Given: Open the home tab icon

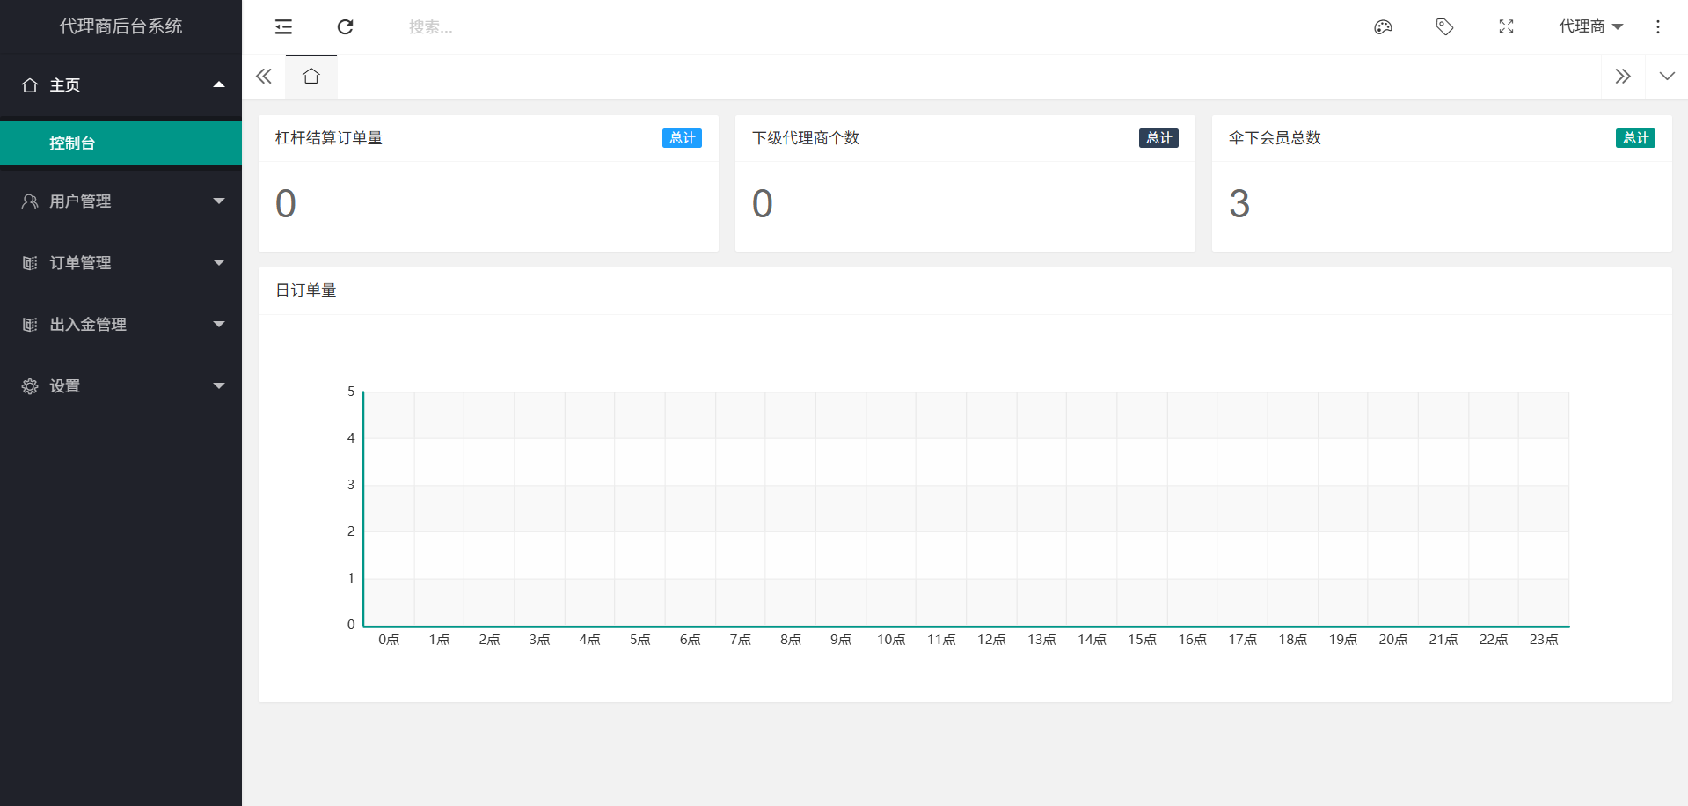Looking at the screenshot, I should coord(311,77).
